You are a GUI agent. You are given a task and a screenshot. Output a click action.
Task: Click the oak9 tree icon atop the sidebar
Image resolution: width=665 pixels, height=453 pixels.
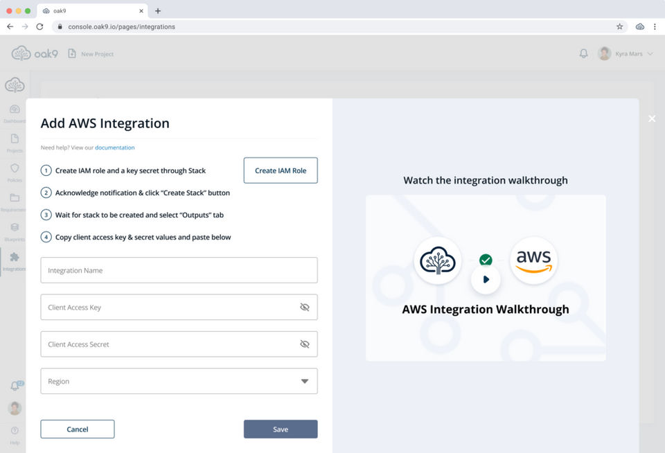point(15,85)
